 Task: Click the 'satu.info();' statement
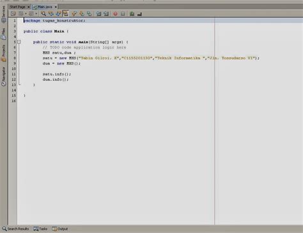[x=57, y=74]
